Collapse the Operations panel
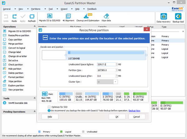This screenshot has height=139, width=187. [x=35, y=26]
